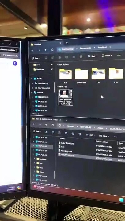
Task: Open the SEPTEMBER folder
Action: (x=81, y=76)
